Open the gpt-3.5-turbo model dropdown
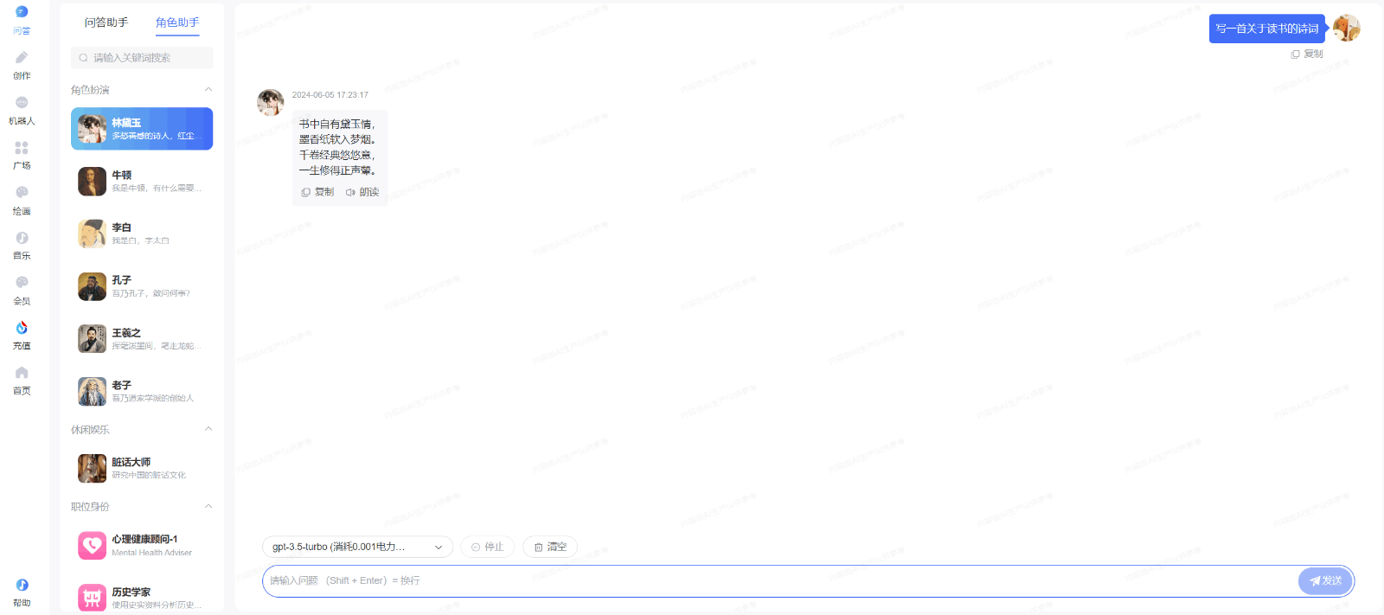Image resolution: width=1384 pixels, height=615 pixels. pos(357,547)
